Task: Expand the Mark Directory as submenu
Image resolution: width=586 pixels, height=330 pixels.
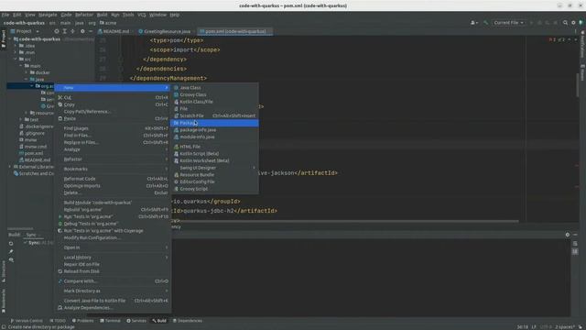Action: coord(113,291)
